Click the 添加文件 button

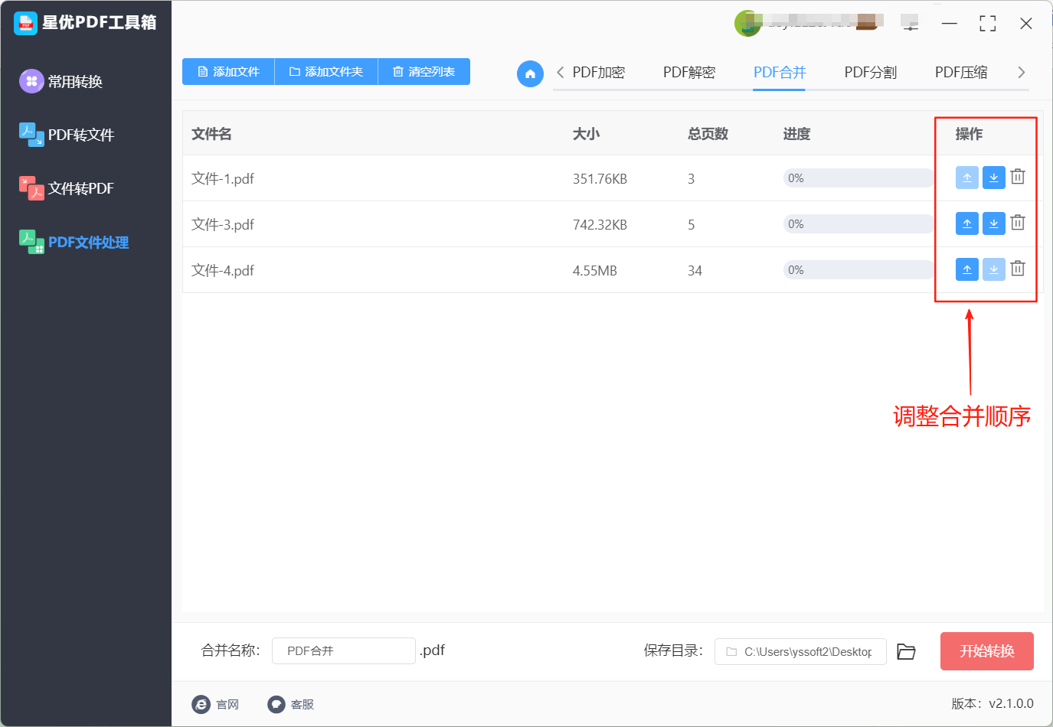click(228, 71)
